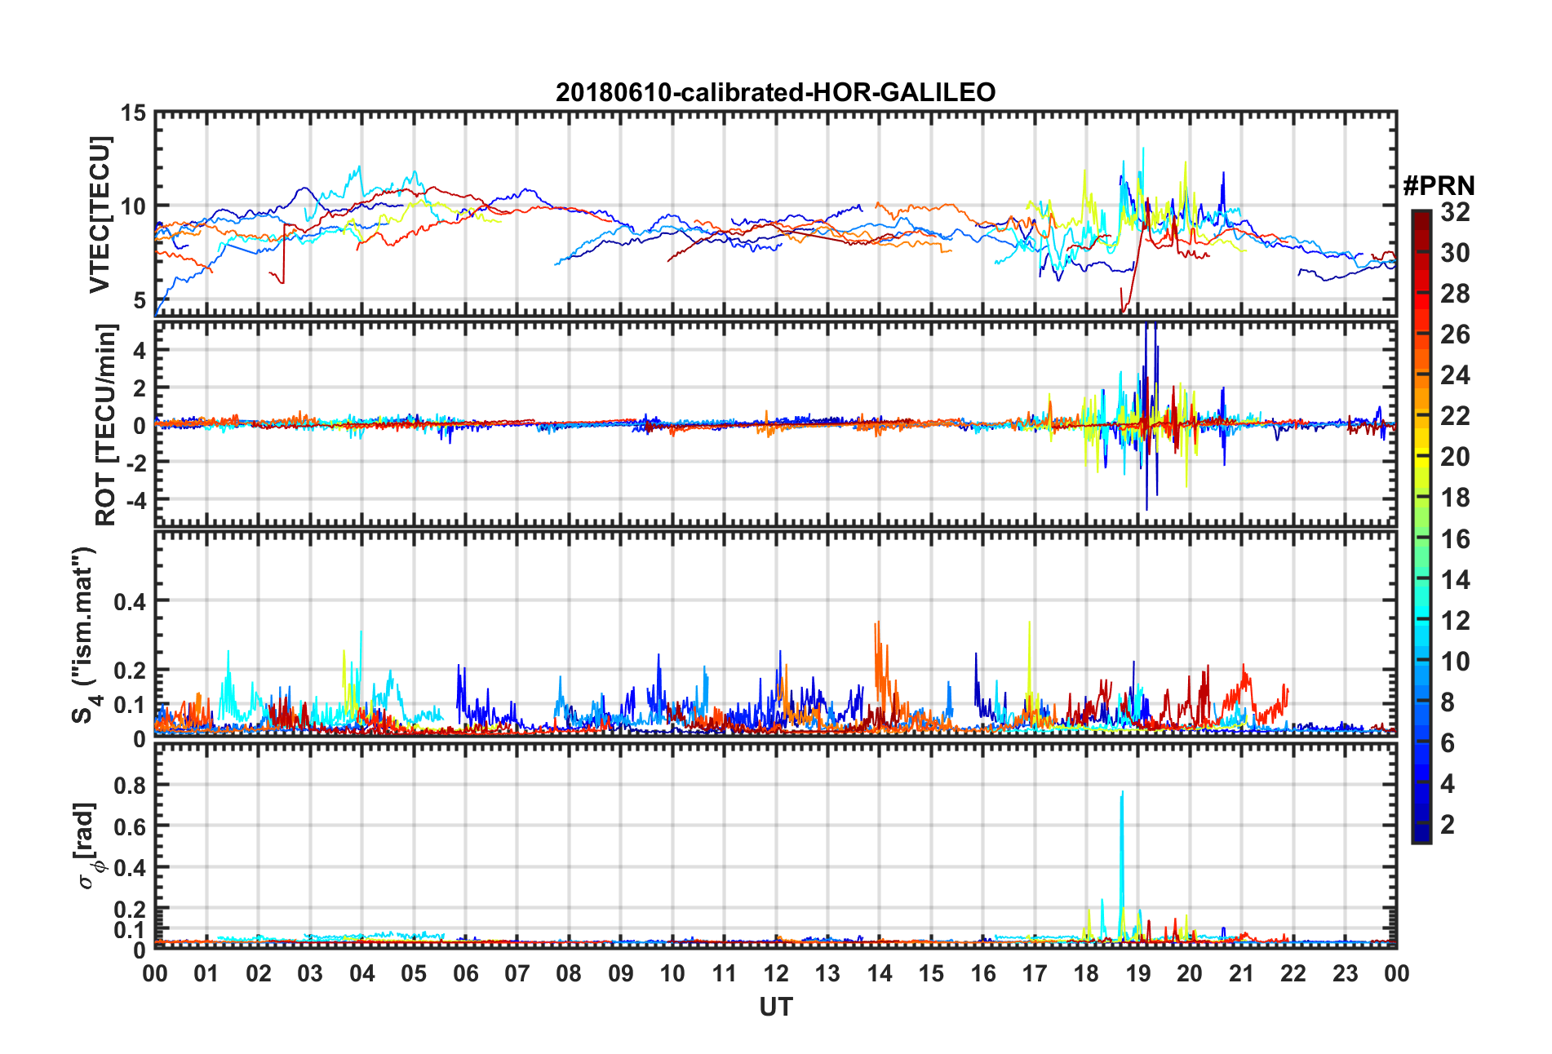The height and width of the screenshot is (1054, 1552).
Task: Click the S4 axis tick label 0.4
Action: click(x=129, y=602)
